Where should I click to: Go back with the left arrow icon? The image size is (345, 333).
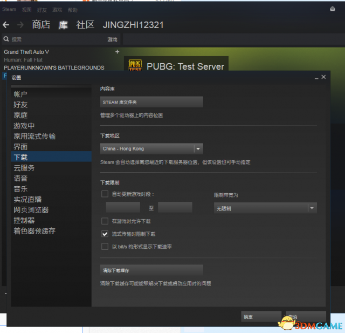click(x=6, y=25)
